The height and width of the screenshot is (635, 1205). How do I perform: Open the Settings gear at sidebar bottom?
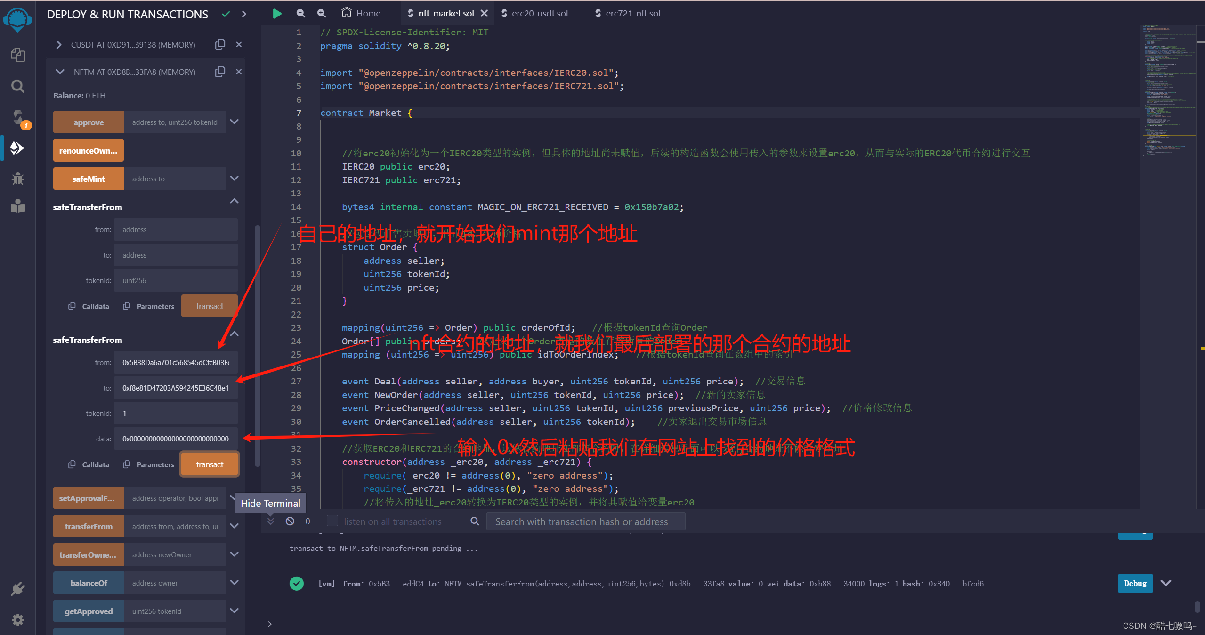click(x=18, y=619)
